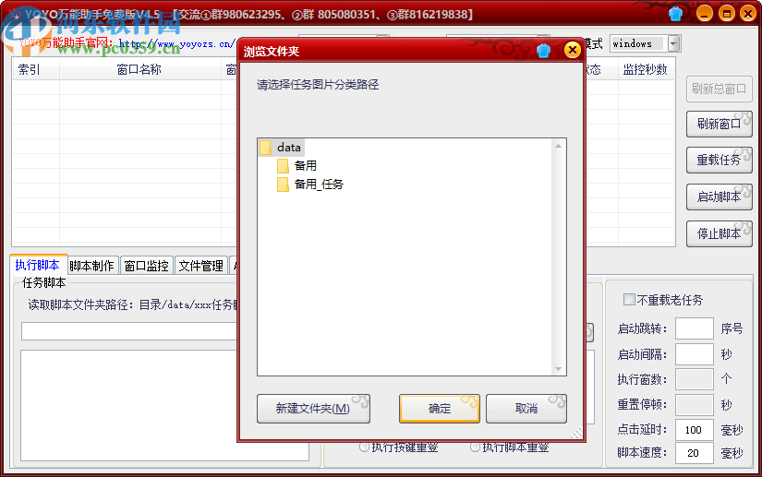Click the dialog resize grip icon
This screenshot has width=762, height=477.
576,434
